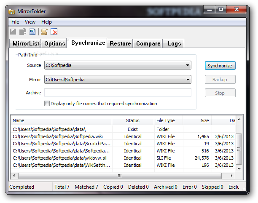Click the Archive path input field
The width and height of the screenshot is (258, 203).
click(x=118, y=93)
